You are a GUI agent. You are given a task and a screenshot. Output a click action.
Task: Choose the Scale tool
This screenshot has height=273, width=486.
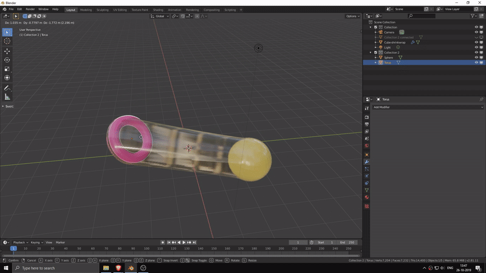[x=7, y=69]
